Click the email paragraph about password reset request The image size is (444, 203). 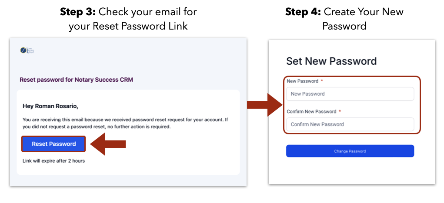(x=125, y=123)
